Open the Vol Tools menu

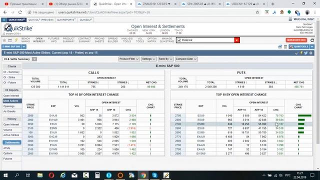pos(140,40)
